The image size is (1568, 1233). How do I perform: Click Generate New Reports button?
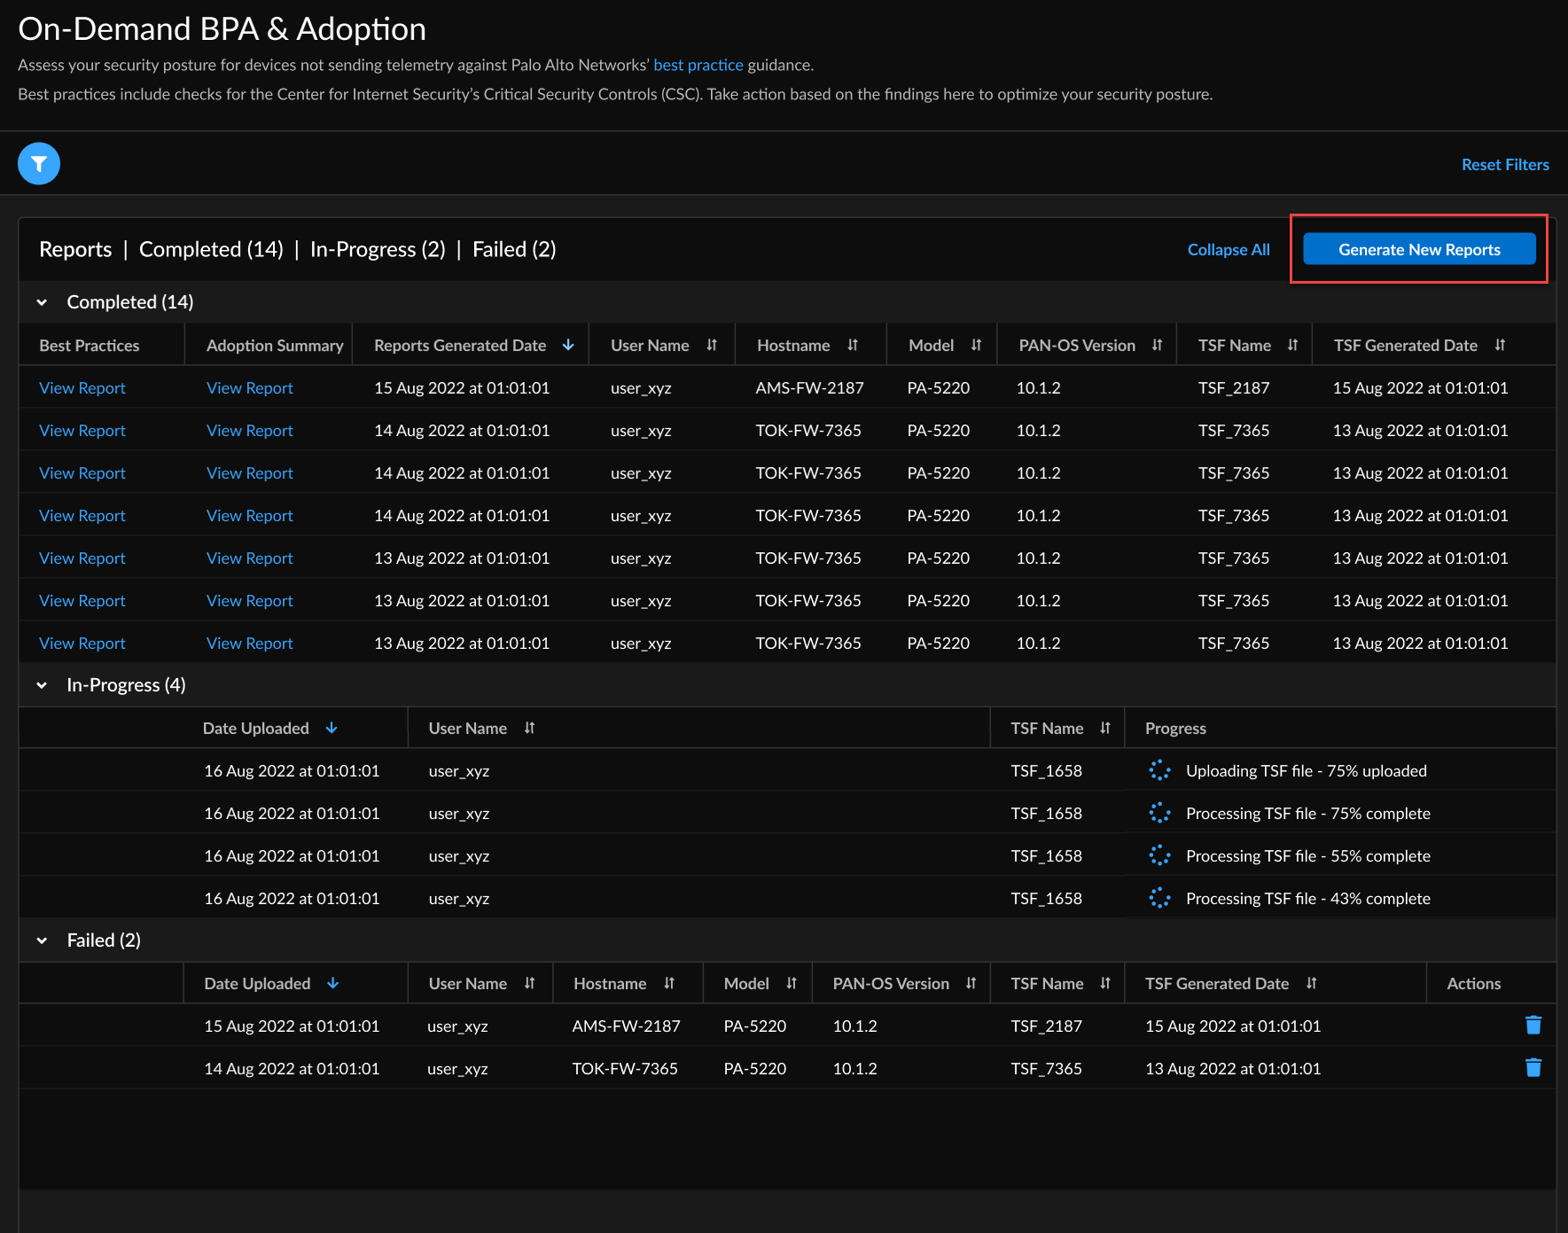tap(1418, 250)
